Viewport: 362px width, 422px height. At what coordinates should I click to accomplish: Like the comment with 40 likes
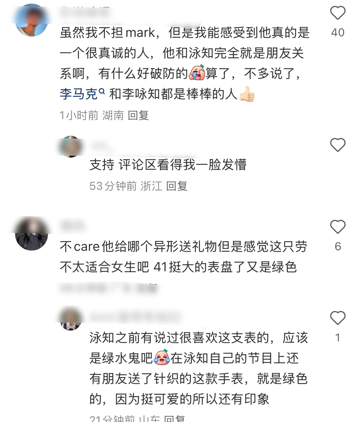[338, 13]
